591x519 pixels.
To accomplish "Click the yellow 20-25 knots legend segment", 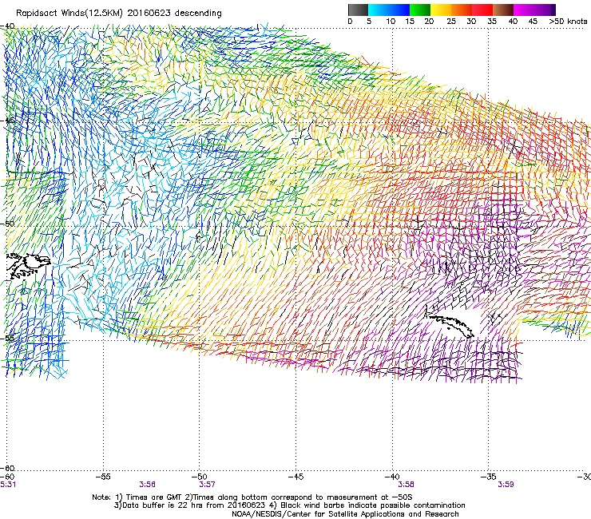I will (441, 10).
